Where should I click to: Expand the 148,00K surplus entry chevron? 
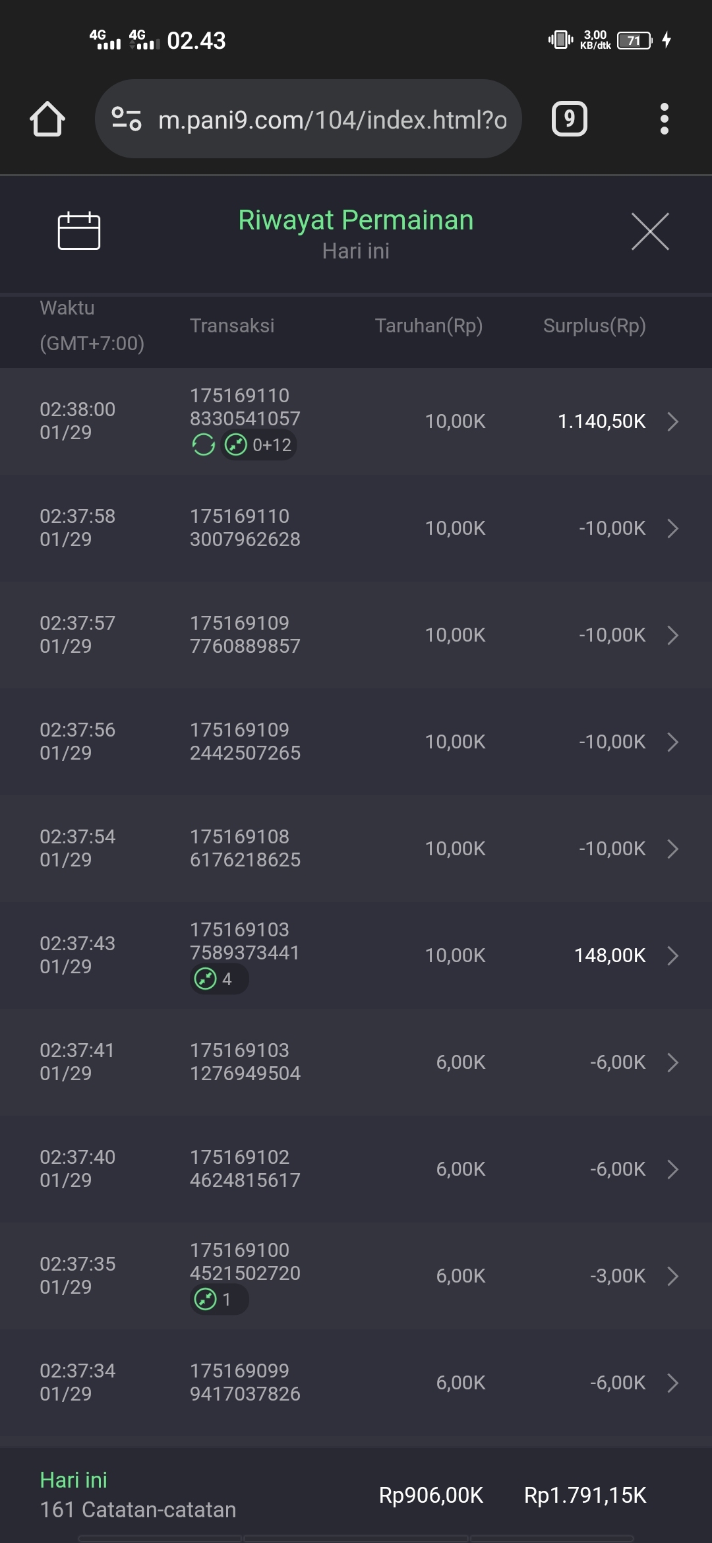point(672,955)
